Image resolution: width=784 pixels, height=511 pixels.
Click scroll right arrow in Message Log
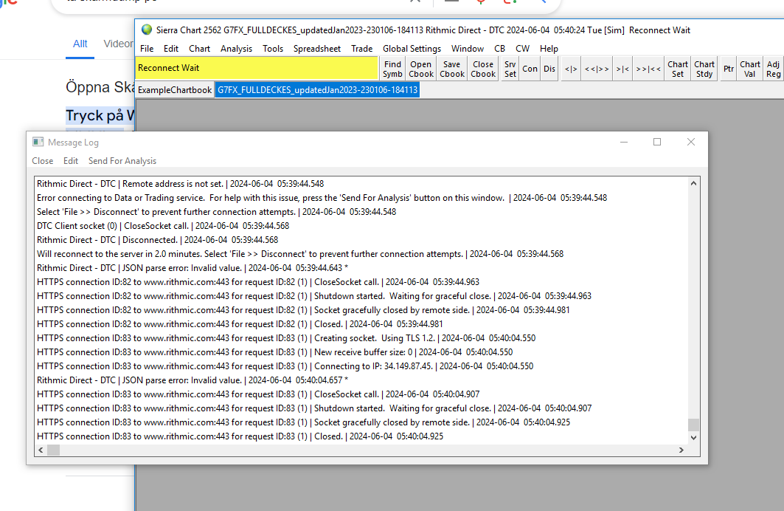(x=681, y=450)
